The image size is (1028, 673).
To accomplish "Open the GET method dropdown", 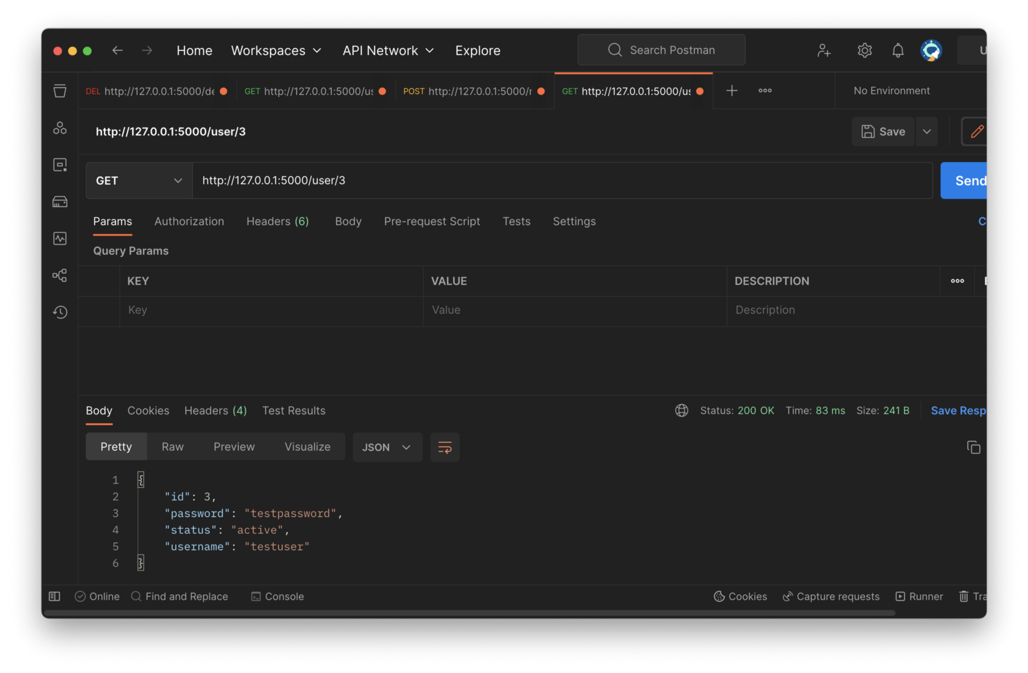I will point(139,180).
